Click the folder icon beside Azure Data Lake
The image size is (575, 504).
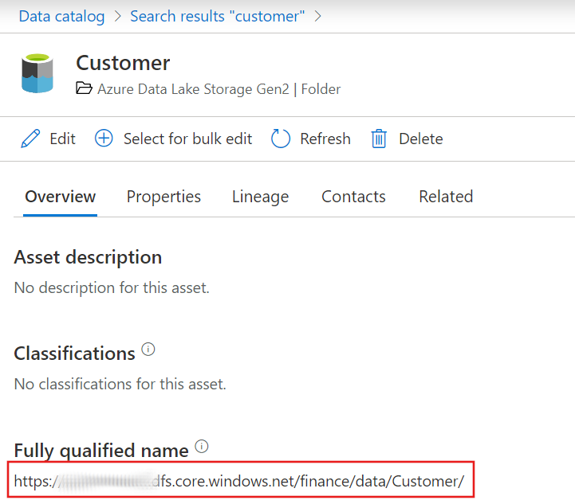(84, 89)
